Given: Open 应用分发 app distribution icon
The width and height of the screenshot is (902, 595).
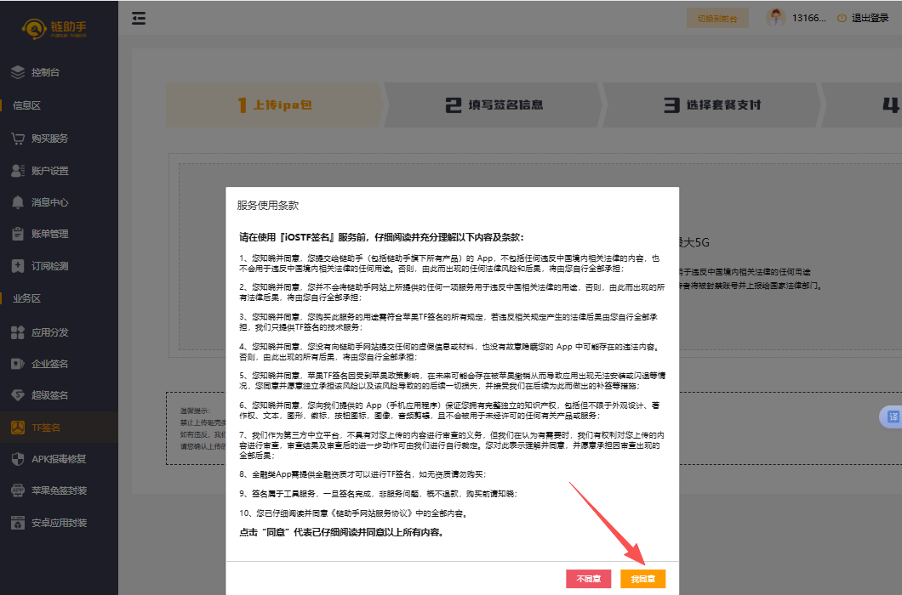Looking at the screenshot, I should coord(18,332).
